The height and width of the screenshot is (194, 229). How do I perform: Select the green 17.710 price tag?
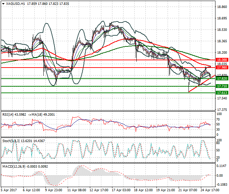coord(221,86)
